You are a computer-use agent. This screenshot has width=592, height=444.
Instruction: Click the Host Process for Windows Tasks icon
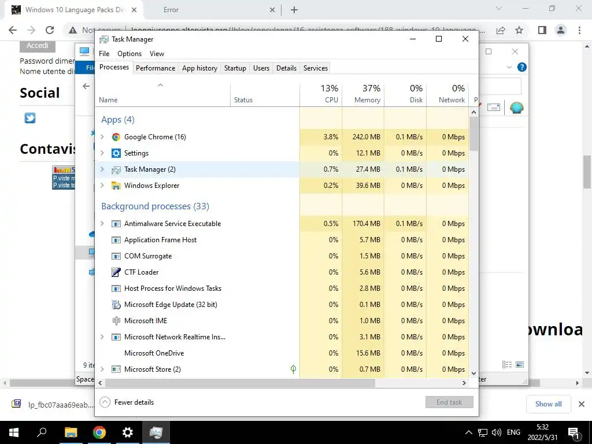click(x=116, y=288)
